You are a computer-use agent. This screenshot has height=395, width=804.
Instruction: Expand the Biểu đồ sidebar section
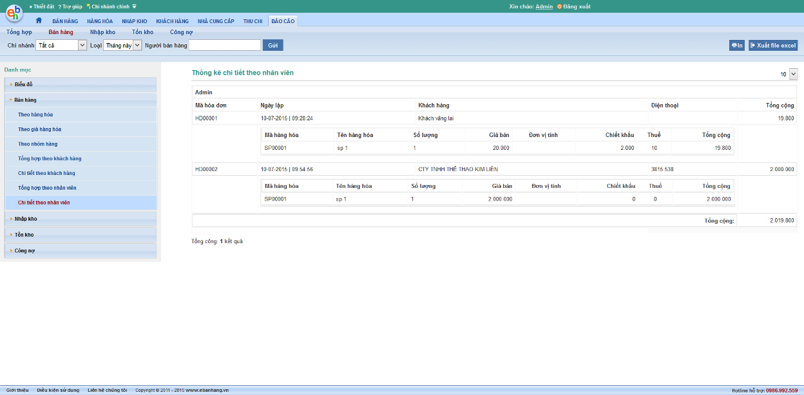[81, 84]
